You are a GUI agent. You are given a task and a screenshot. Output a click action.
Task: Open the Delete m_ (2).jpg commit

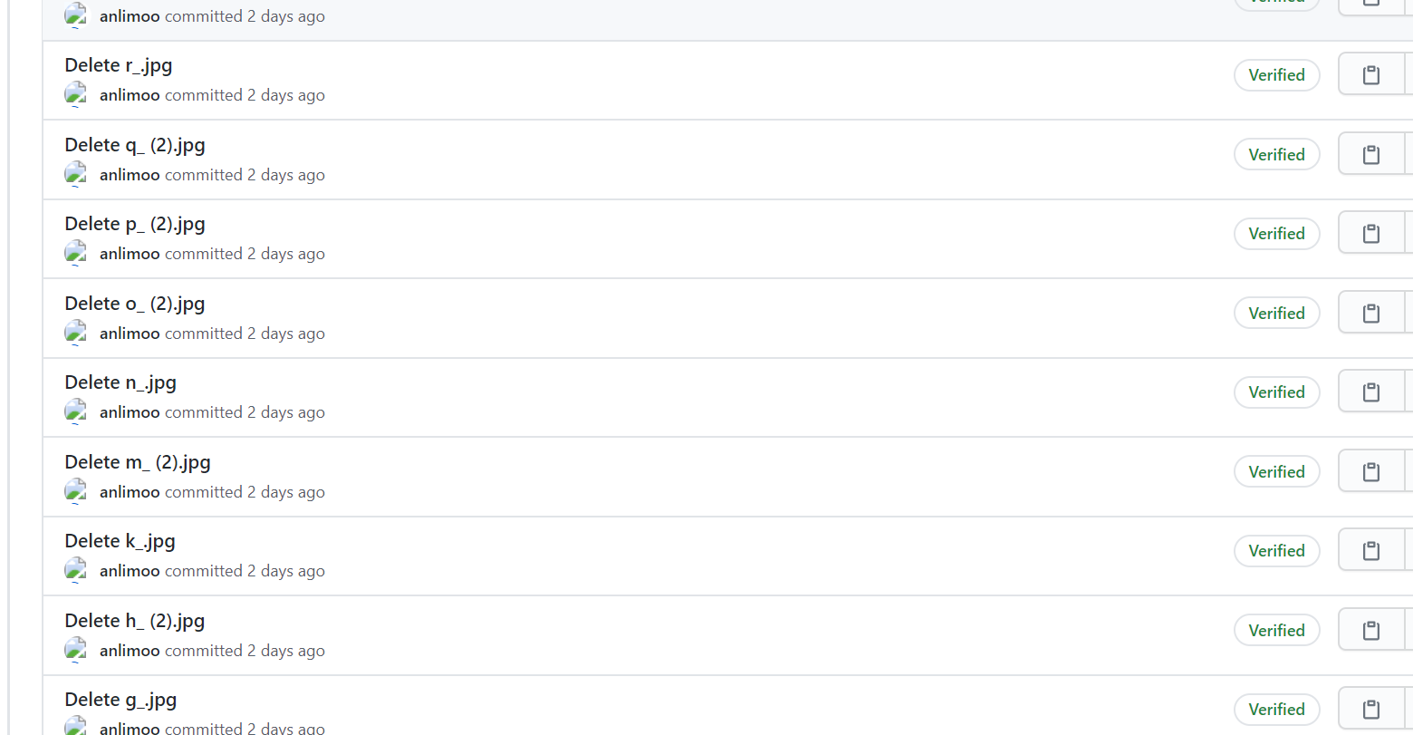(137, 462)
